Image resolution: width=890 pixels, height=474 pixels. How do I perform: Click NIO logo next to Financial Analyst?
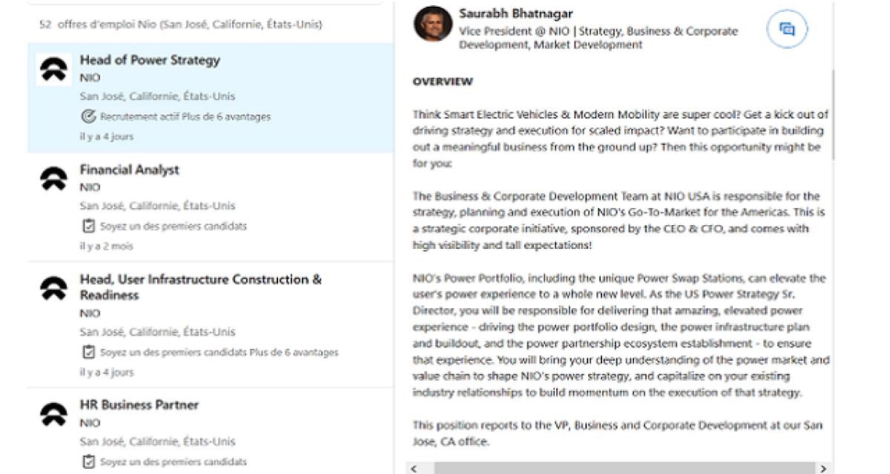pyautogui.click(x=53, y=179)
